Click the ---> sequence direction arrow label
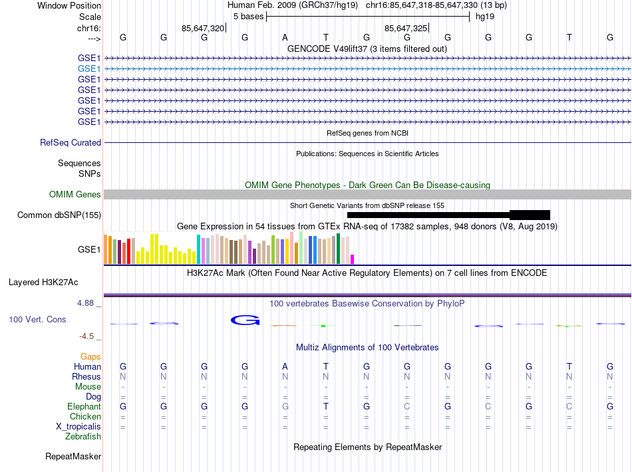 (x=94, y=39)
